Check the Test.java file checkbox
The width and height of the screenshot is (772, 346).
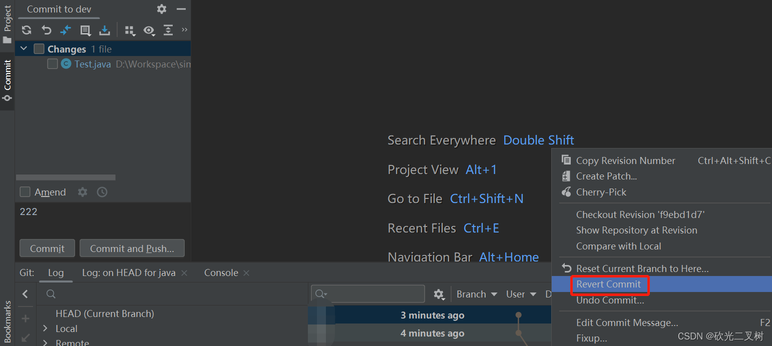point(53,64)
